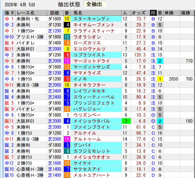Screen dimensions: 195x178
Task: Select horse メルトユアハート
Action: (96, 175)
